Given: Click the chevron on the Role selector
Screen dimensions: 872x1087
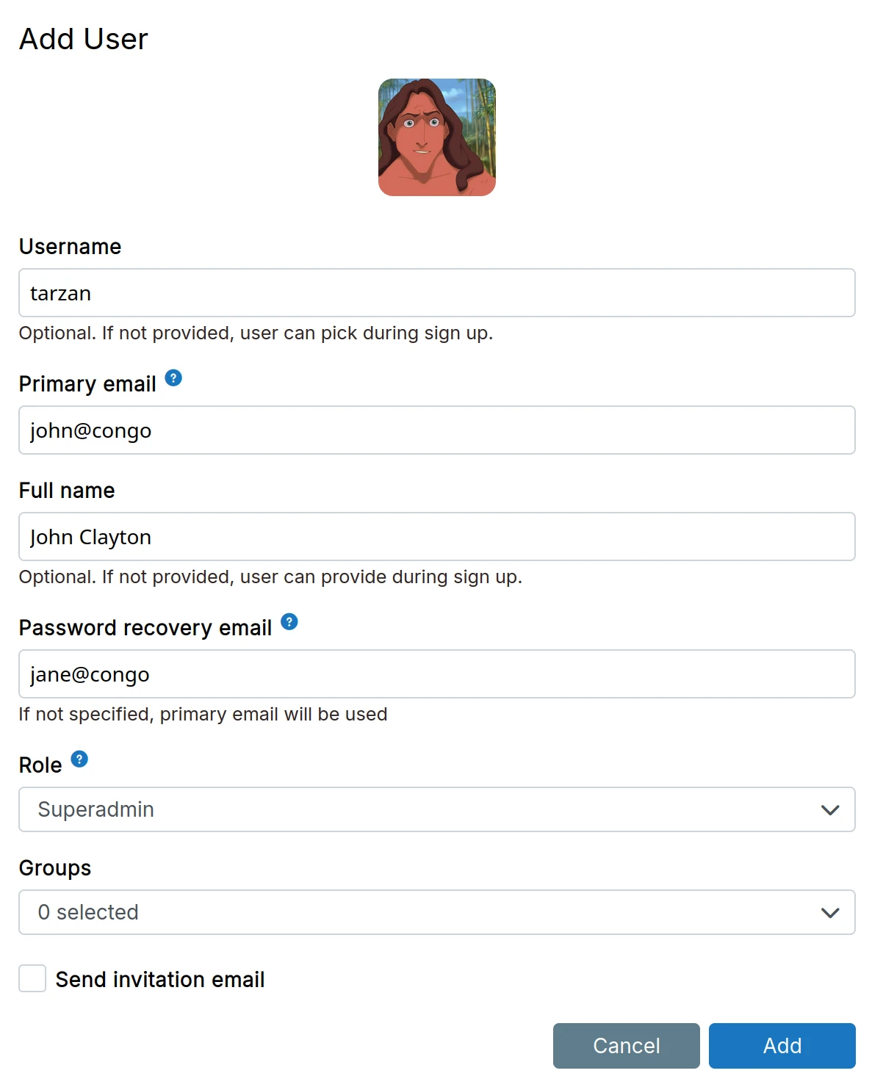Looking at the screenshot, I should pyautogui.click(x=829, y=809).
